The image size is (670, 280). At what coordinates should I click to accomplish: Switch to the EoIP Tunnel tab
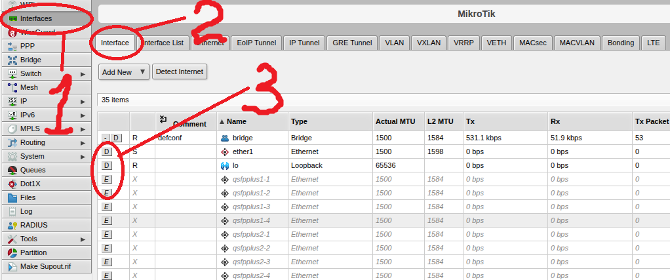pyautogui.click(x=256, y=43)
